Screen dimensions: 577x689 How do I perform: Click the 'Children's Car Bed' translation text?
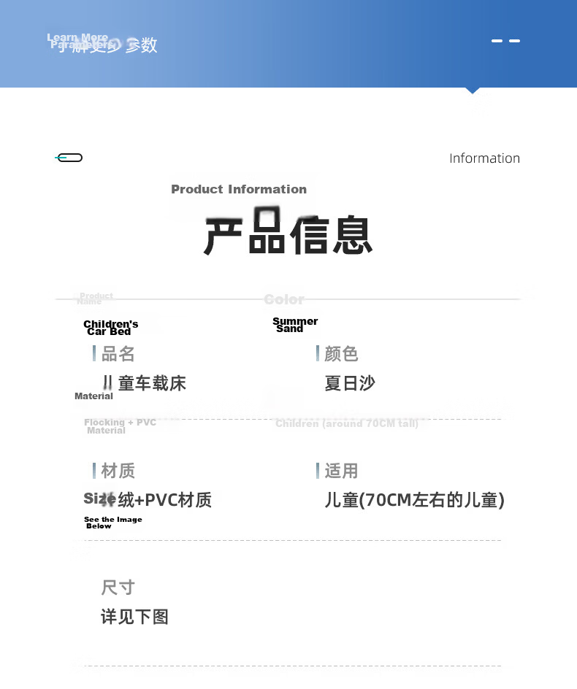[x=111, y=328]
